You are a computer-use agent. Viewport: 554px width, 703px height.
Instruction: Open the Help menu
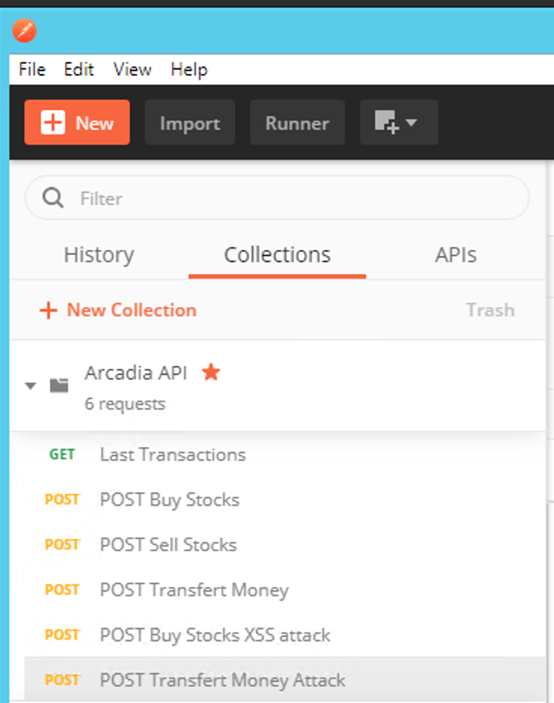[189, 71]
